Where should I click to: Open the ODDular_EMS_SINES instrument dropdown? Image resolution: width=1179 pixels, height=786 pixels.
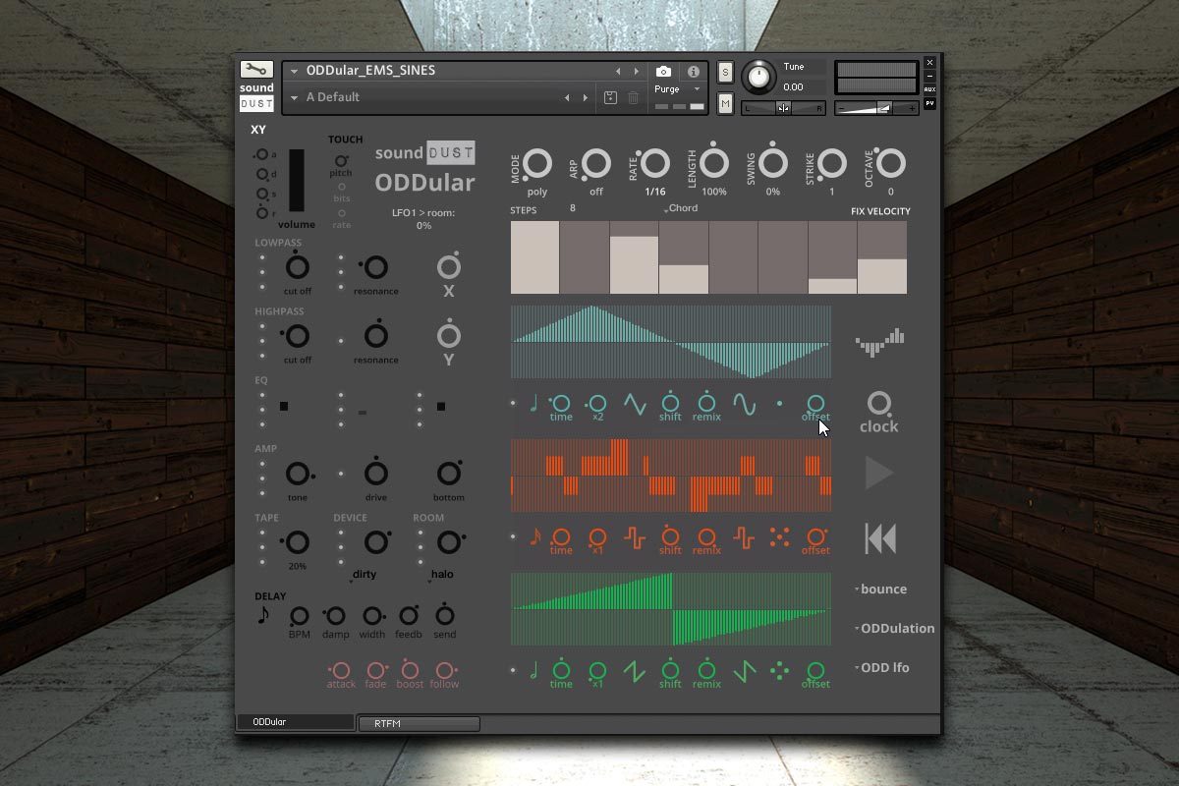[x=294, y=72]
